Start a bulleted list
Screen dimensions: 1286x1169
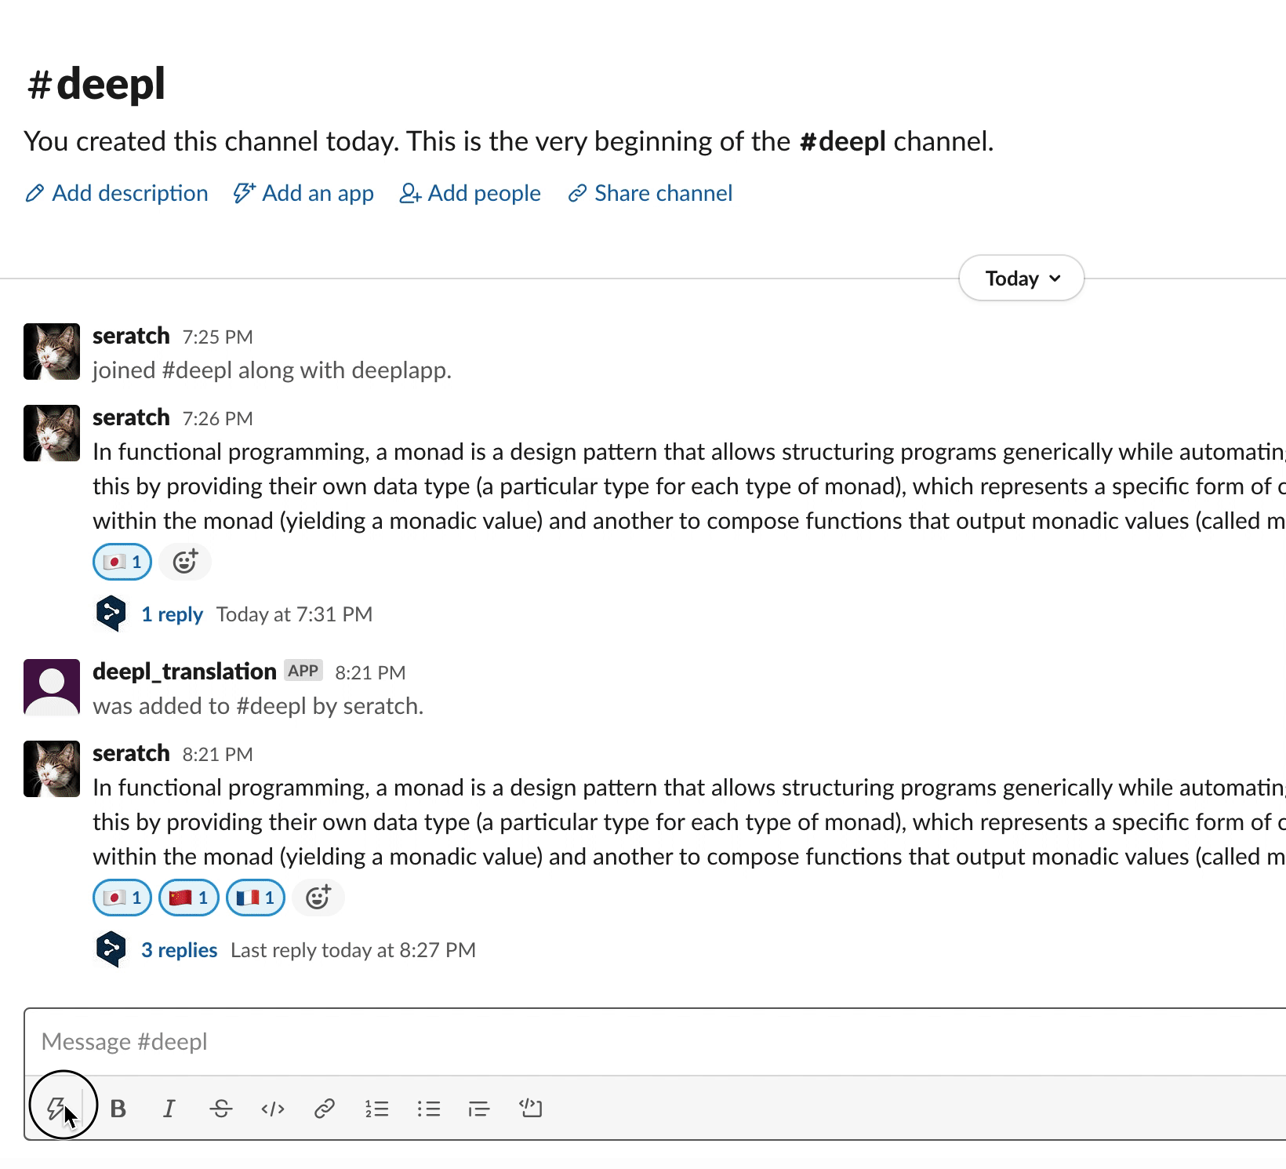[x=428, y=1109]
